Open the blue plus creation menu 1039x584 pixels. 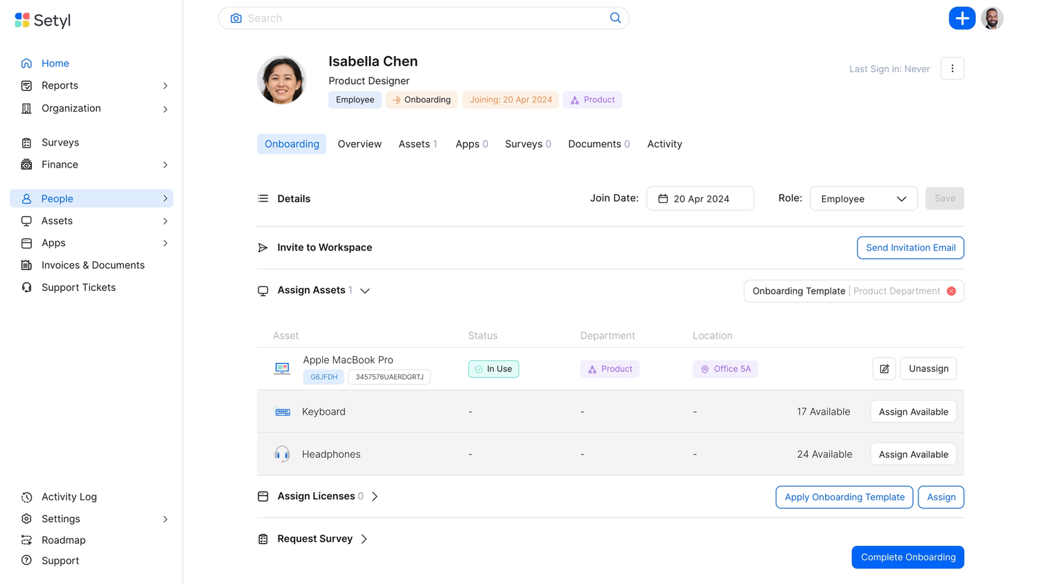click(962, 18)
